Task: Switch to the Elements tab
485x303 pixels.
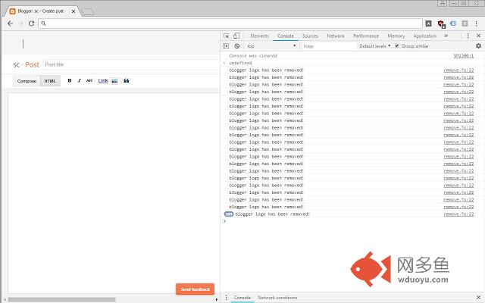Action: 259,36
